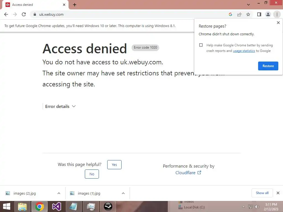Open downloaded images (1).jpg
The width and height of the screenshot is (283, 212).
point(89,193)
